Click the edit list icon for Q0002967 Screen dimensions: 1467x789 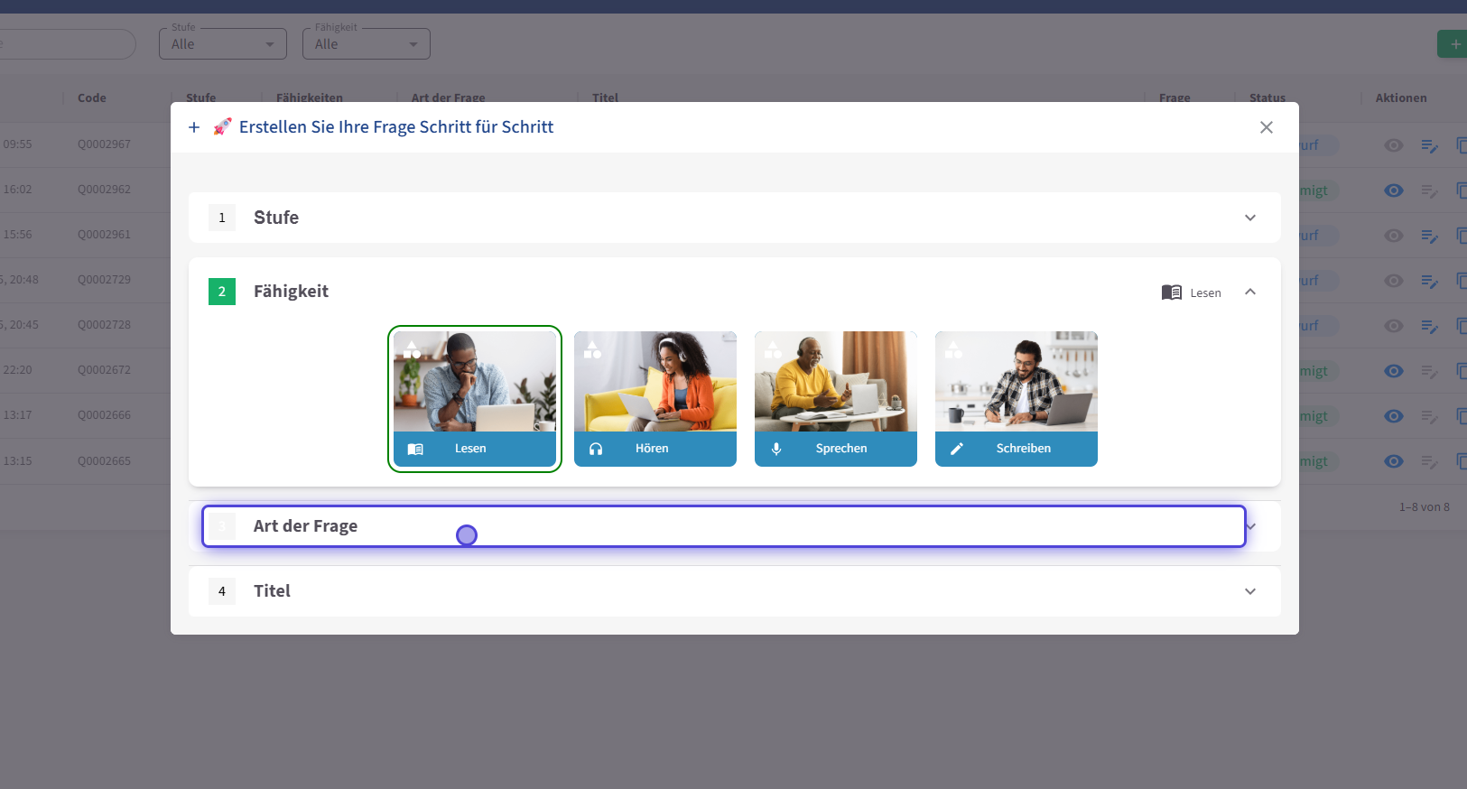[x=1429, y=145]
